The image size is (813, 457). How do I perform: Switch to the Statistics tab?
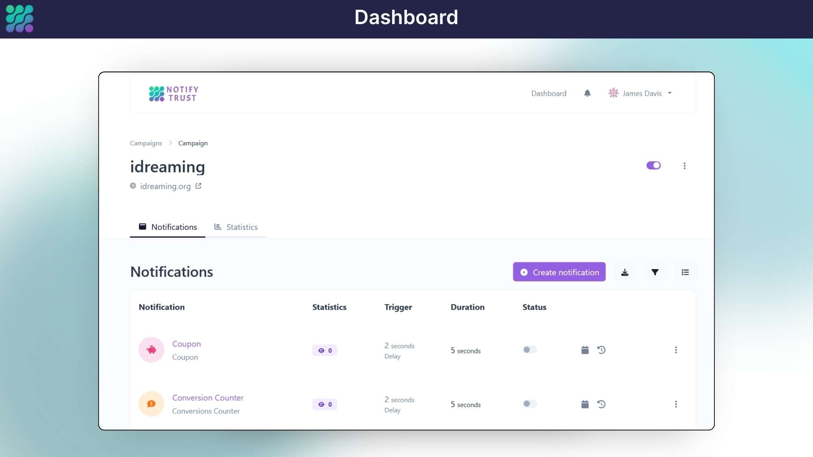click(236, 227)
